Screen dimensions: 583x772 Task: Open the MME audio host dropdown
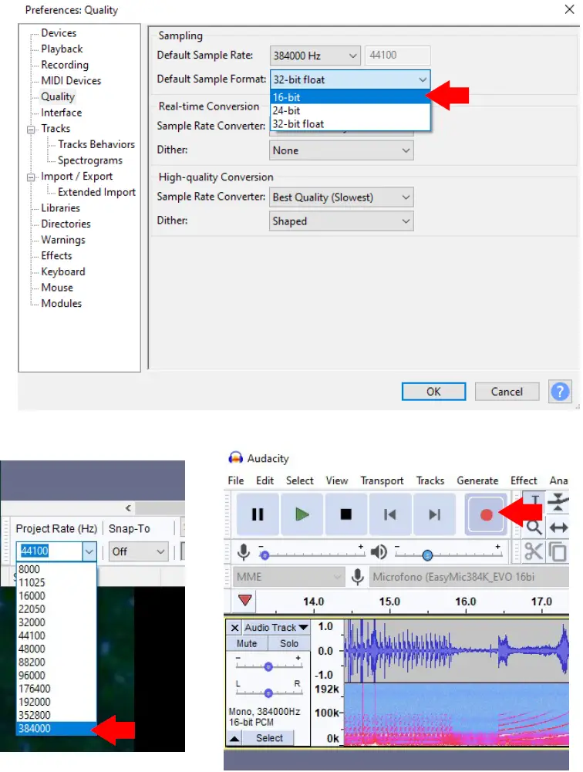pyautogui.click(x=288, y=577)
